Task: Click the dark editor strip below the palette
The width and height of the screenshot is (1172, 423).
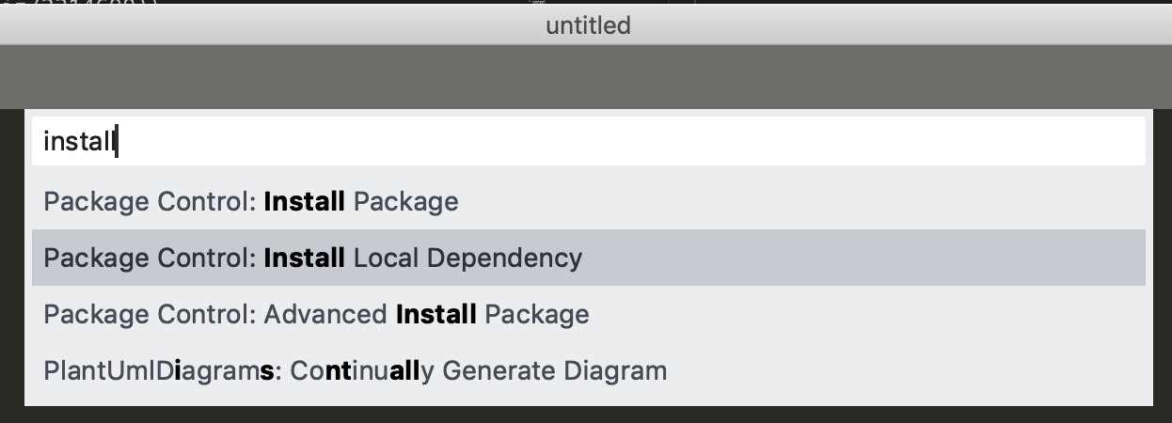Action: click(x=586, y=415)
